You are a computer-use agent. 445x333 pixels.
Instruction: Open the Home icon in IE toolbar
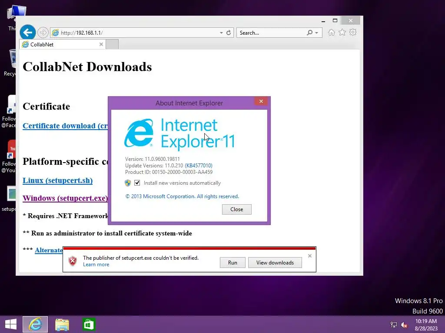coord(331,33)
